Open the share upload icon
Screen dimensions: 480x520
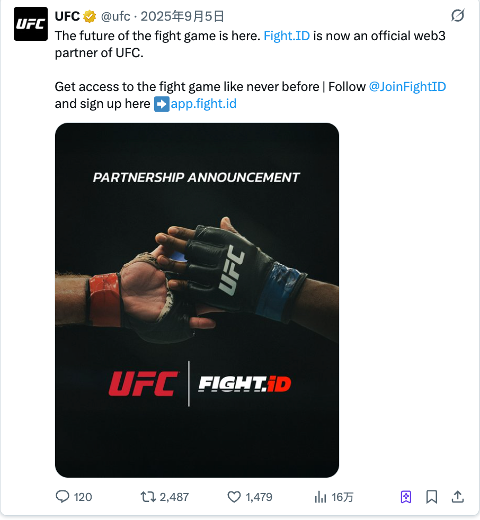[x=457, y=497]
